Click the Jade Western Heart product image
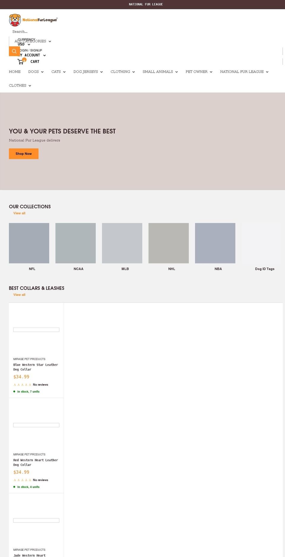 [36, 520]
